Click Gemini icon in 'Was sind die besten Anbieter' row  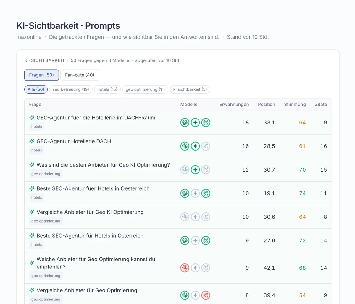pos(195,170)
